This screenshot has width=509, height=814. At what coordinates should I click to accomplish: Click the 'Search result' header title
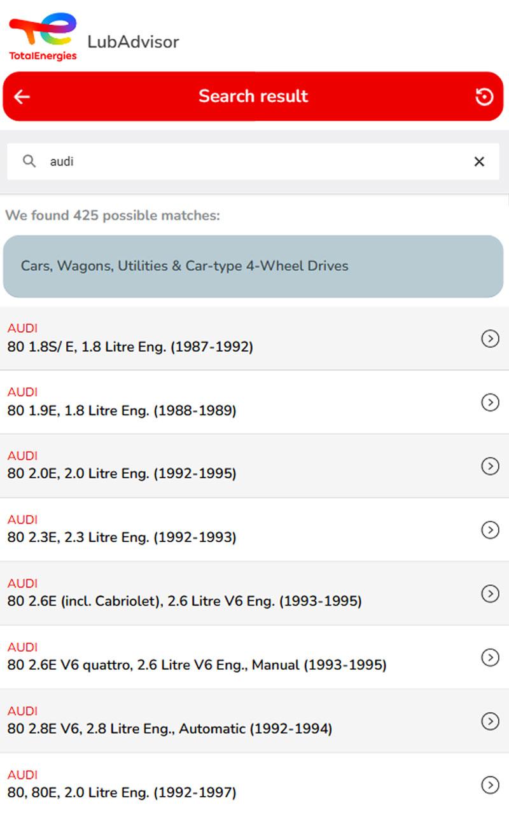pyautogui.click(x=253, y=96)
